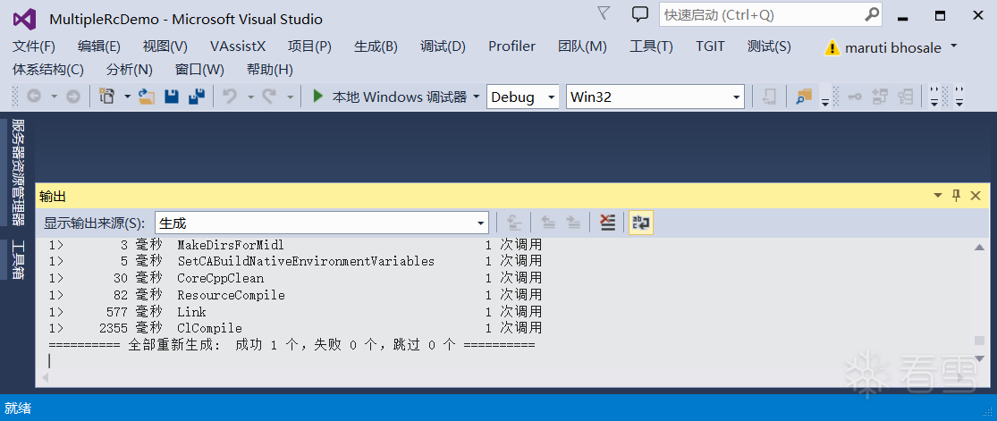The width and height of the screenshot is (997, 421).
Task: Click the 本地 Windows 调试器 button
Action: click(x=391, y=97)
